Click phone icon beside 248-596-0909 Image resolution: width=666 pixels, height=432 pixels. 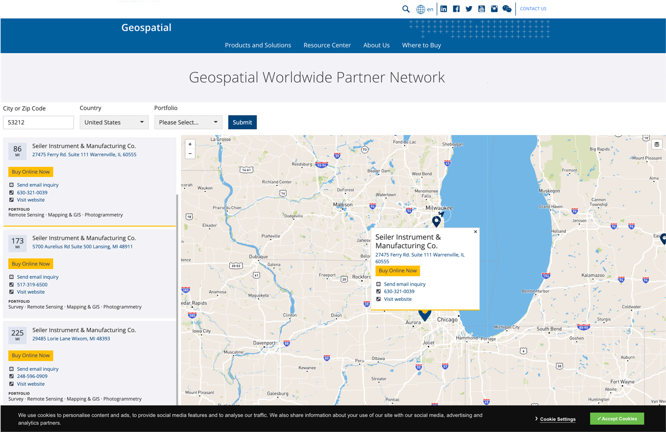(11, 376)
